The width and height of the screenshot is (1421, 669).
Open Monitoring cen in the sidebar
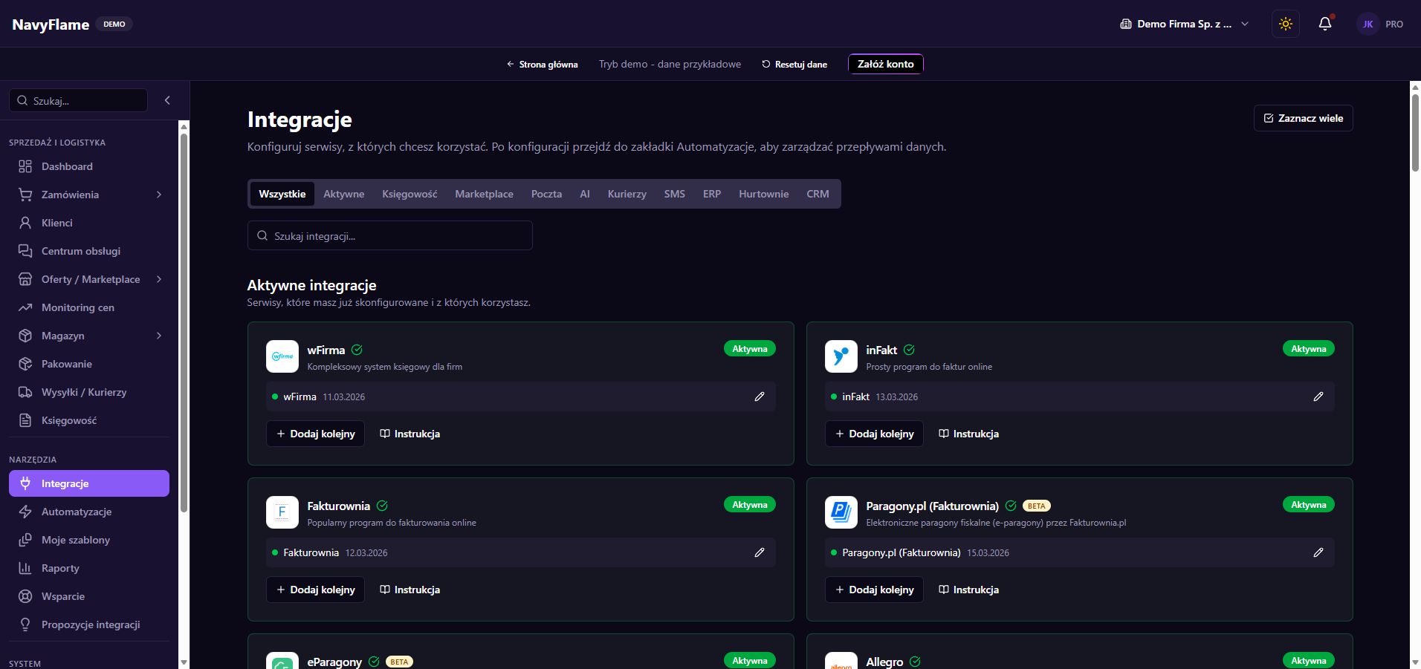point(89,307)
